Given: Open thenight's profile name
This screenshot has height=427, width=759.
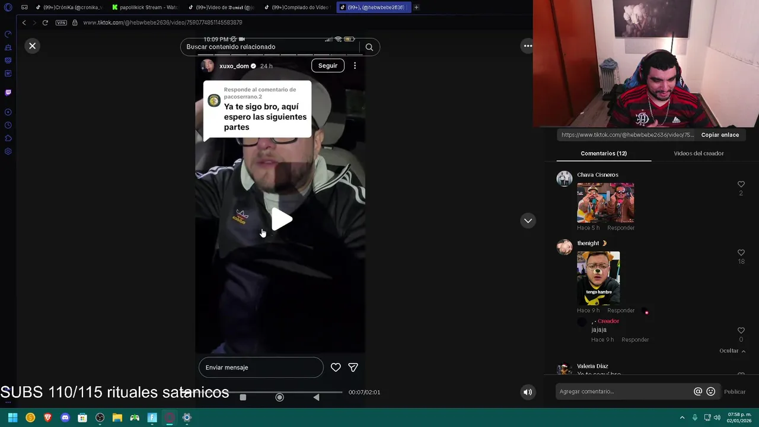Looking at the screenshot, I should pyautogui.click(x=588, y=243).
